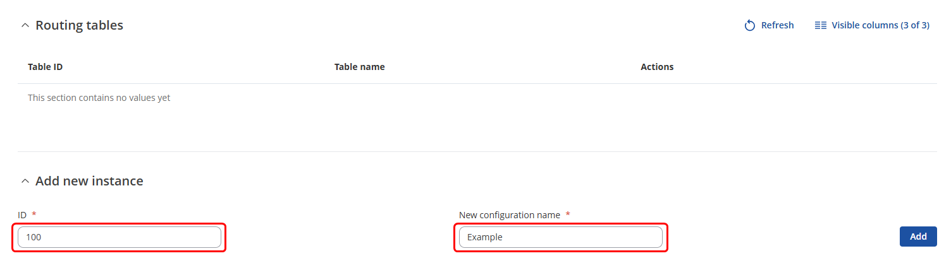Collapse the Add new instance chevron
This screenshot has height=263, width=951.
25,181
